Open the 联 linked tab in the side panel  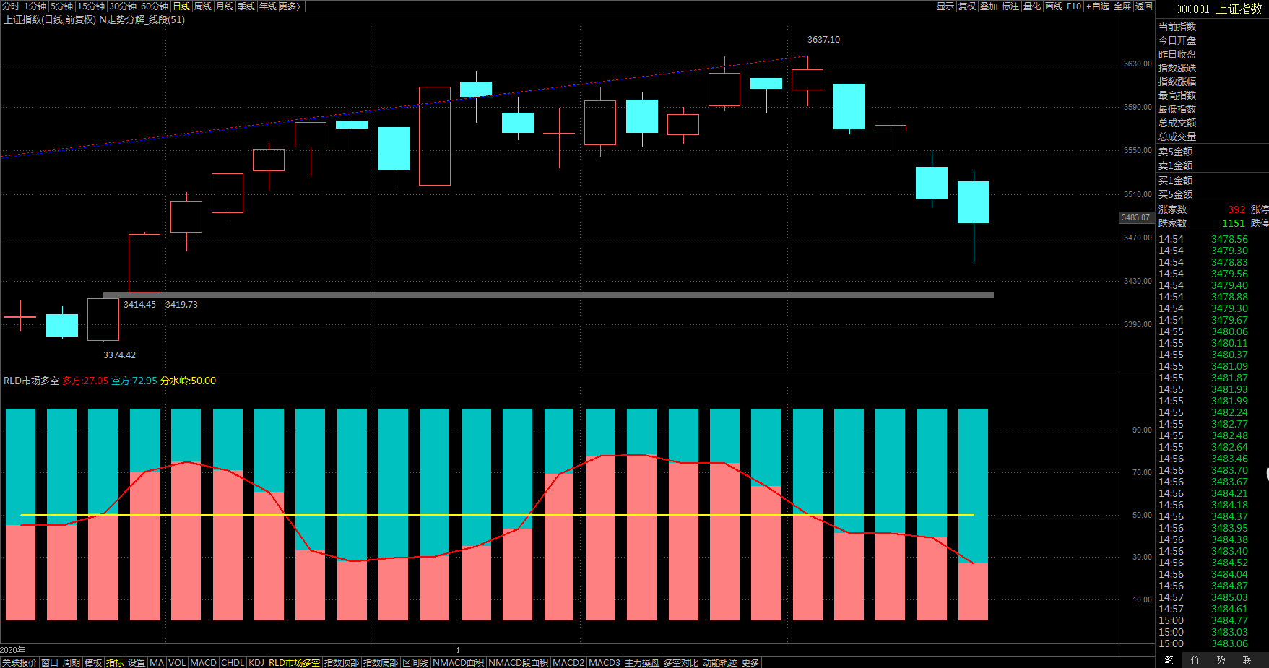(1247, 660)
